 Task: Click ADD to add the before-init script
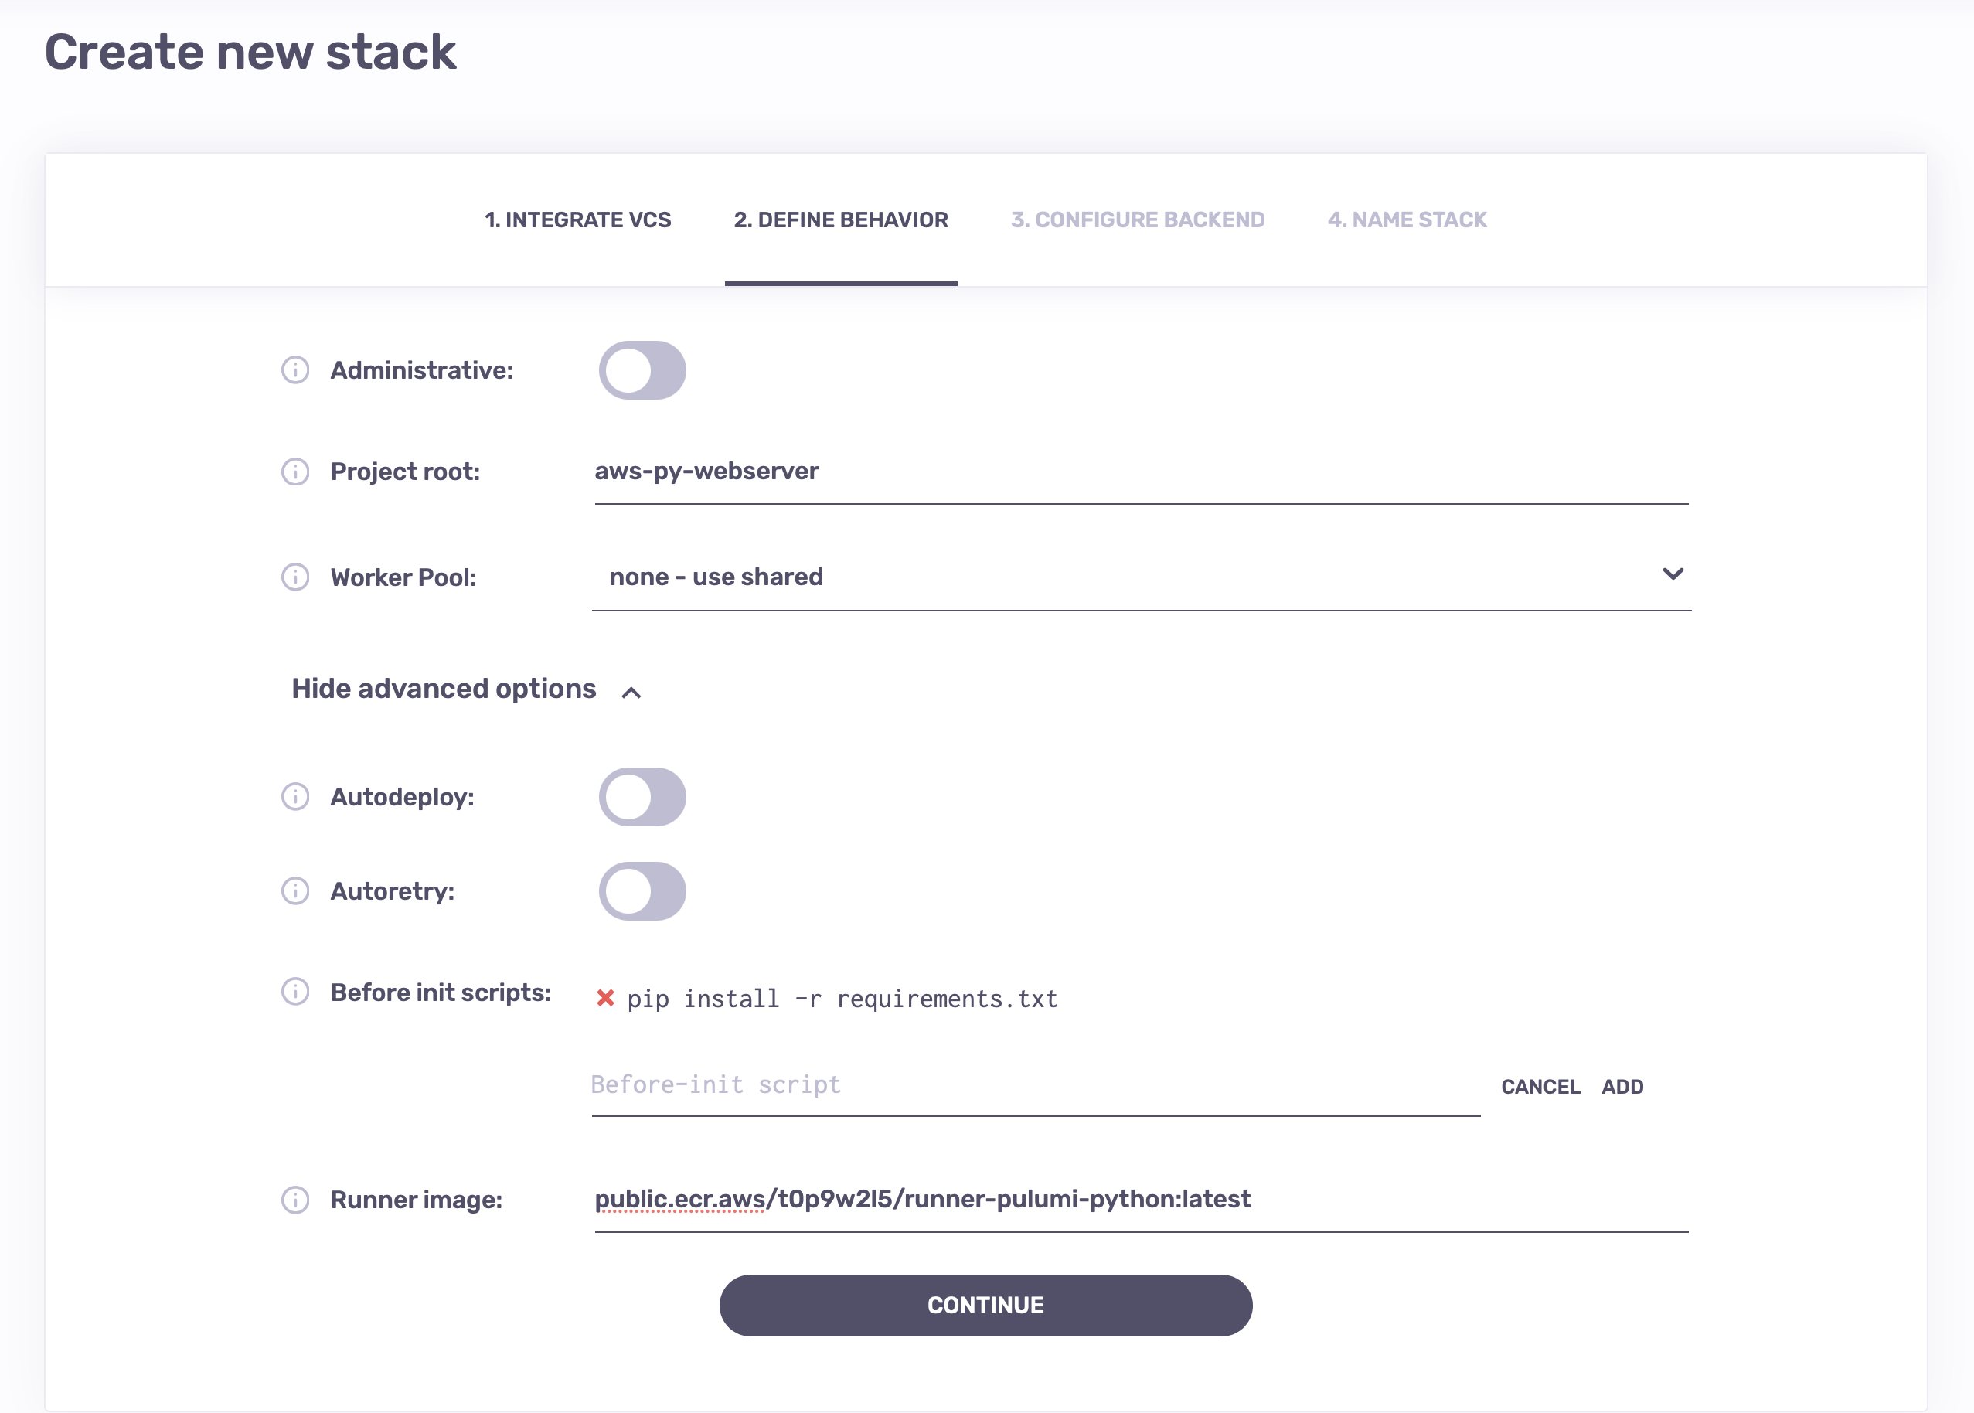1622,1087
